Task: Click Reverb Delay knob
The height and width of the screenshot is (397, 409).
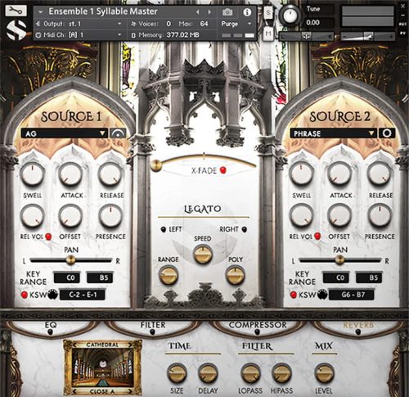Action: pos(208,373)
